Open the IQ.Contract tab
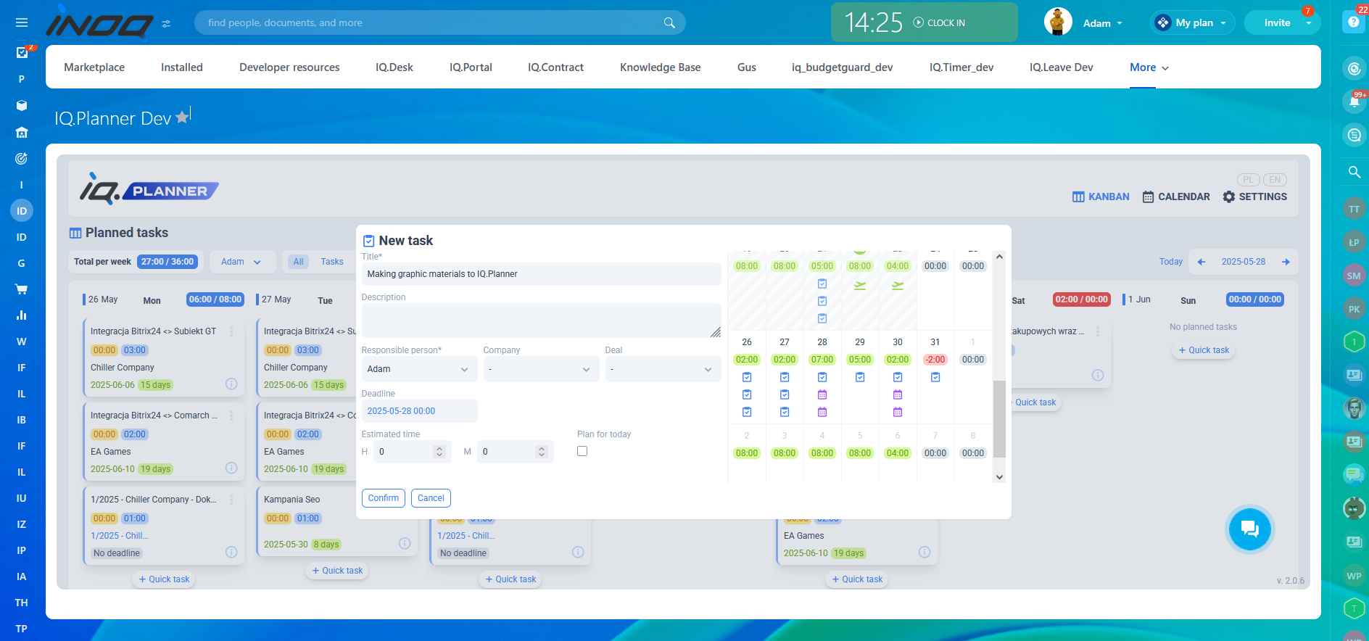Viewport: 1369px width, 641px height. [555, 67]
